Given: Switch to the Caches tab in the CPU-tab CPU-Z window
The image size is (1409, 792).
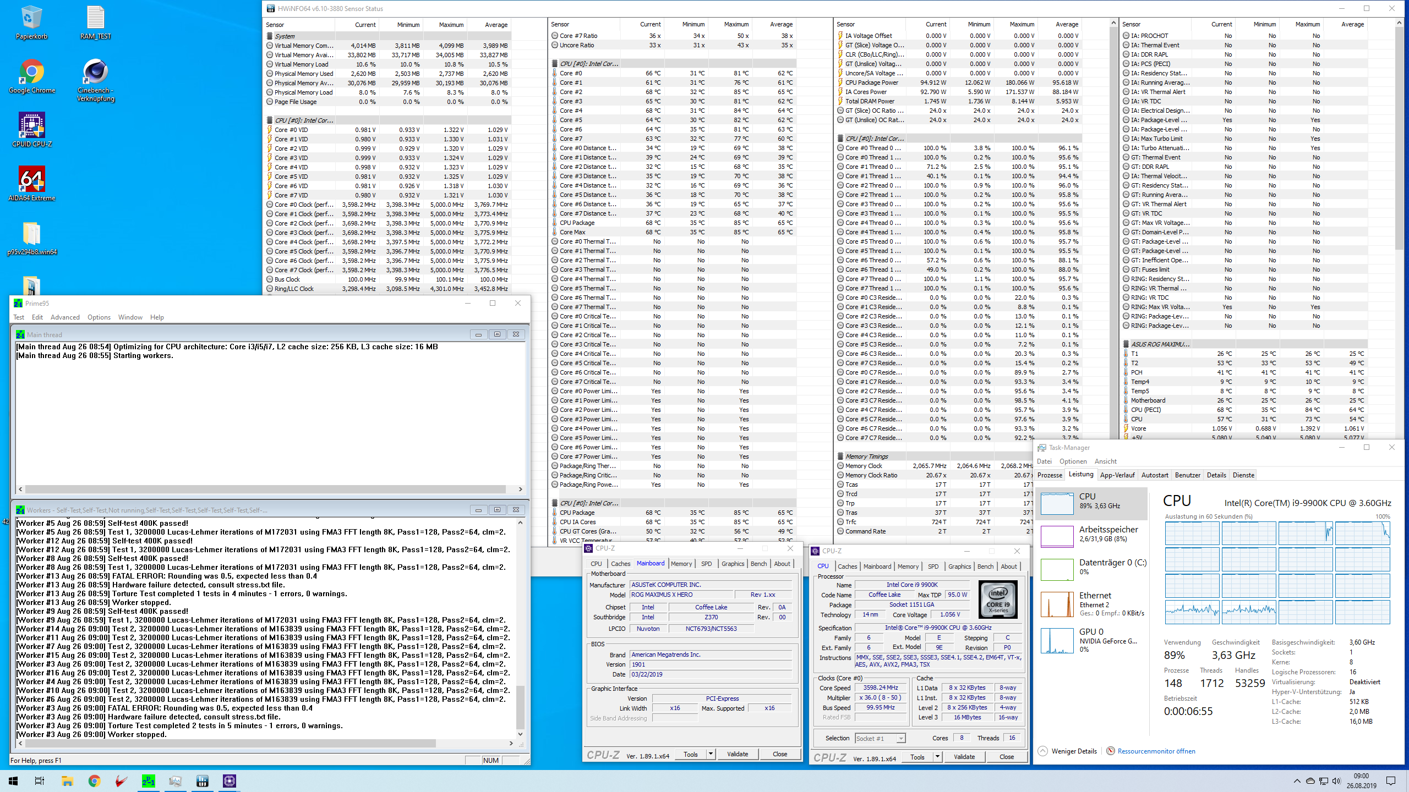Looking at the screenshot, I should 847,566.
